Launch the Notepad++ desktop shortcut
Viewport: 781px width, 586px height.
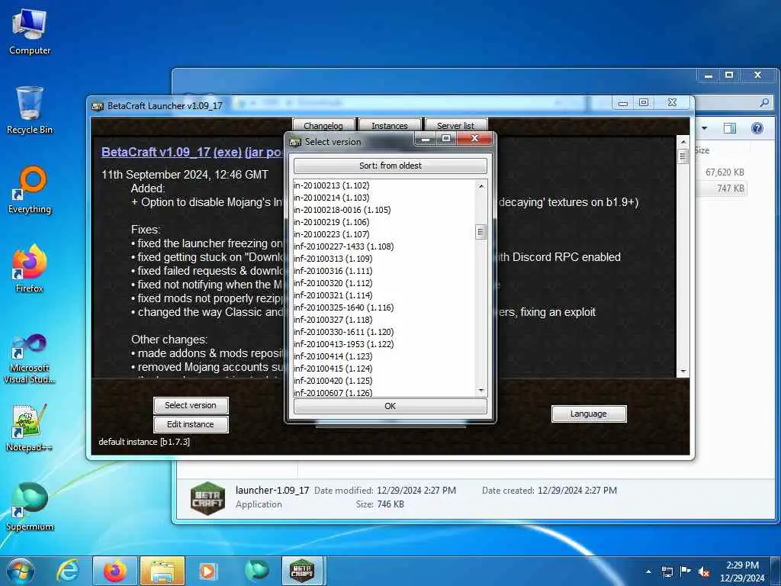tap(30, 427)
